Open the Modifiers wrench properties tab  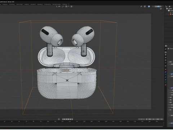tap(165, 72)
